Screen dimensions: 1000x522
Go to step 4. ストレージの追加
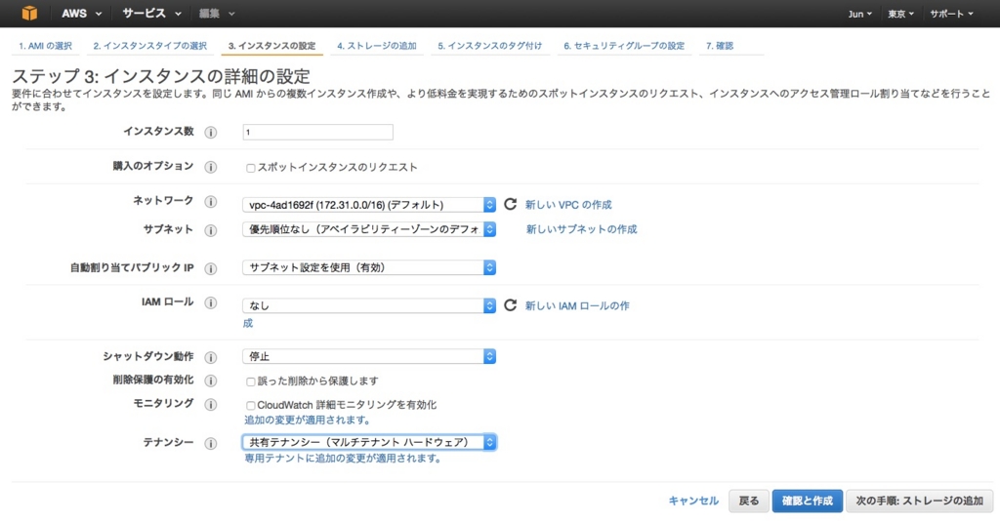(377, 46)
